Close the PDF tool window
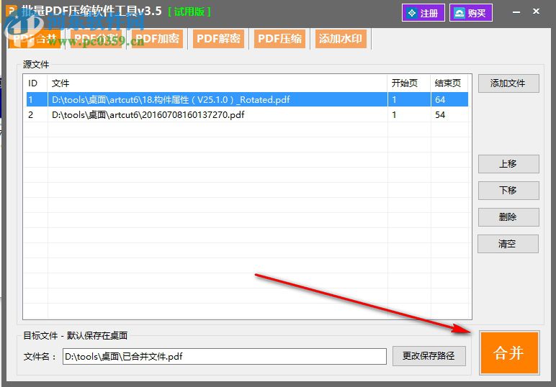The width and height of the screenshot is (556, 387). (536, 12)
